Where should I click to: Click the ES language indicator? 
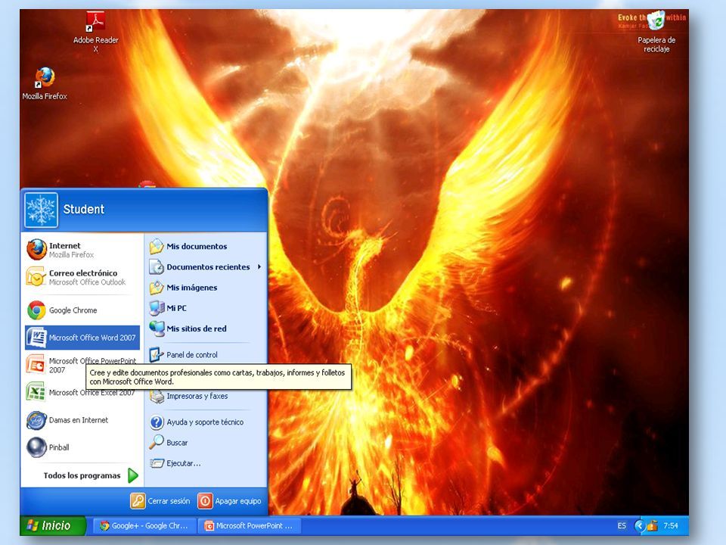point(622,525)
